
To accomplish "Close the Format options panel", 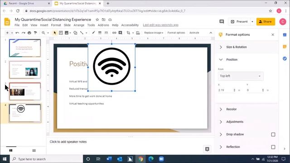I will coord(273,35).
